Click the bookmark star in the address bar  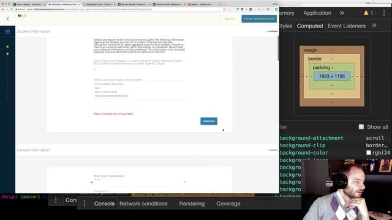coord(224,9)
